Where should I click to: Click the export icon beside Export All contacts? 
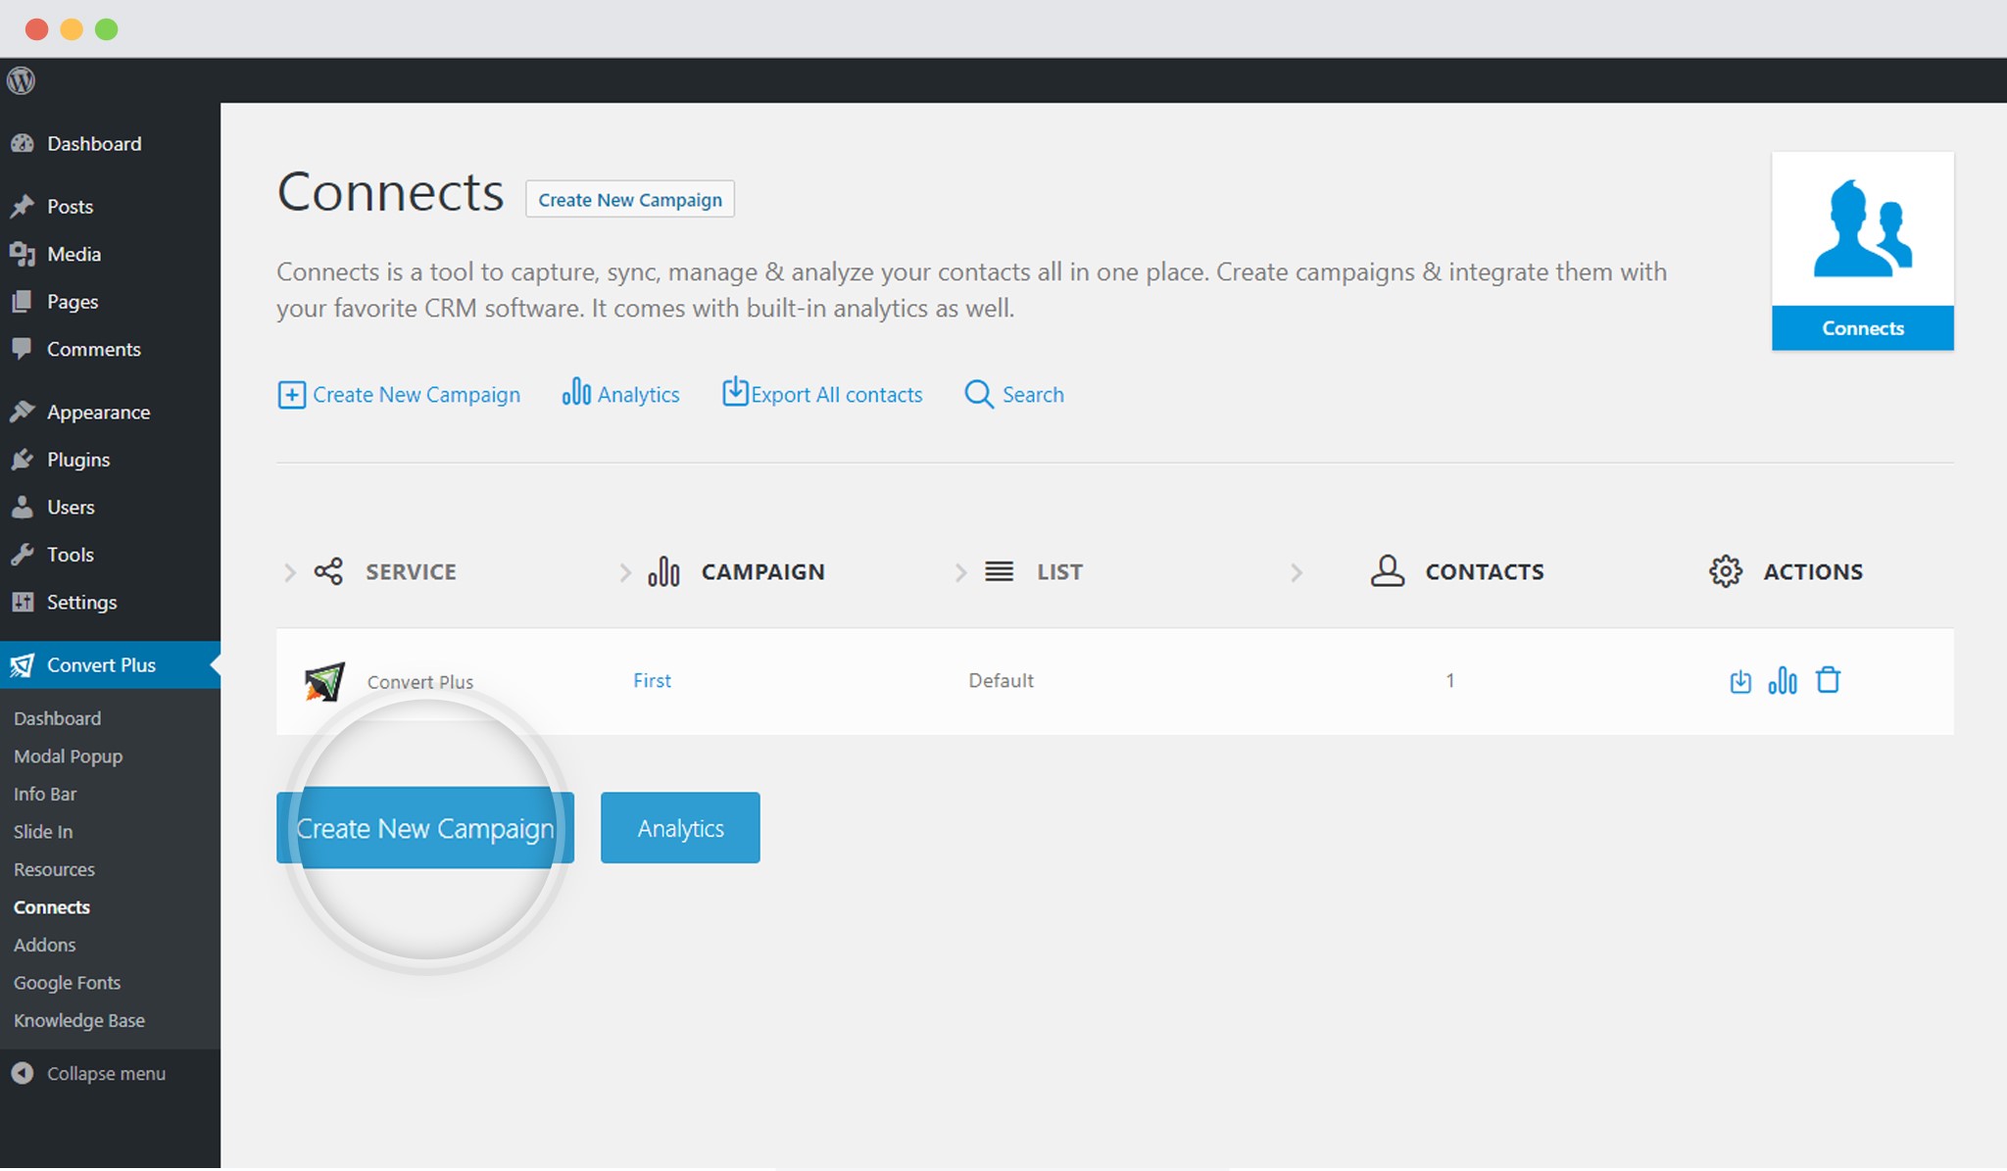point(735,391)
